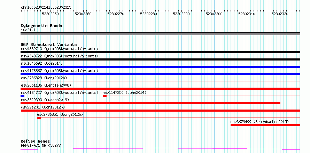Select the 10q21.1 band label

pos(28,30)
